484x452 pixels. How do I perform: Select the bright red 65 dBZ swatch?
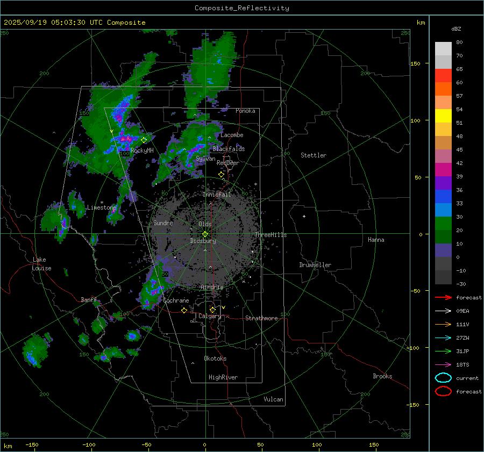pyautogui.click(x=443, y=75)
